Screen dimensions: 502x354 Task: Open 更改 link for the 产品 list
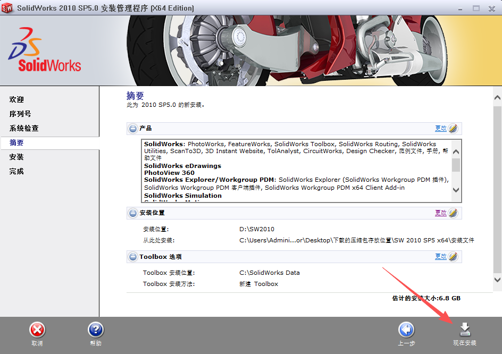click(x=441, y=128)
